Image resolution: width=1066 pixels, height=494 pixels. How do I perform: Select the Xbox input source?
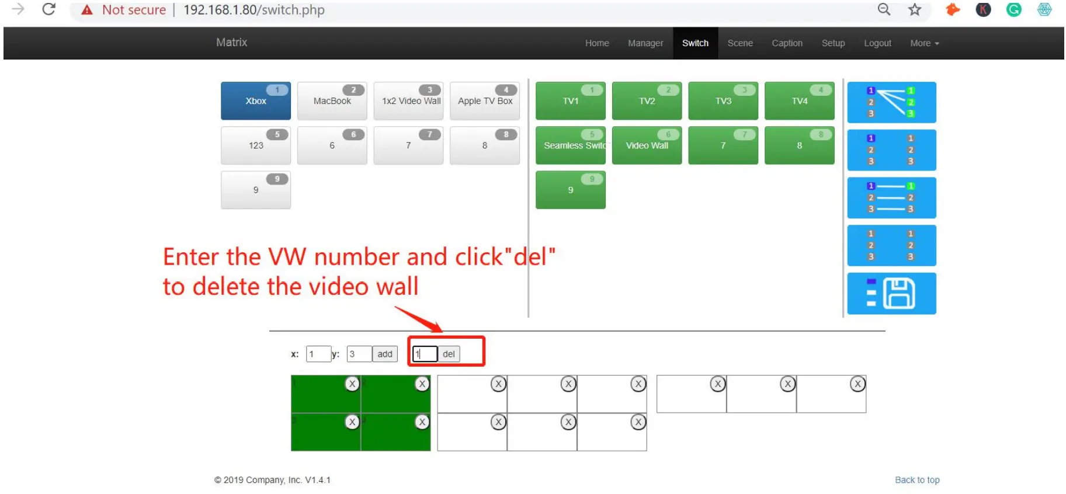click(x=256, y=101)
